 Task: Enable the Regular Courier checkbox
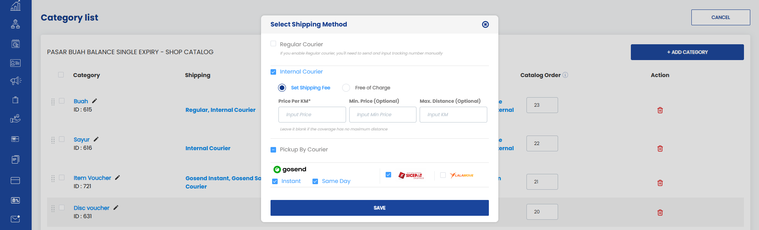[273, 43]
